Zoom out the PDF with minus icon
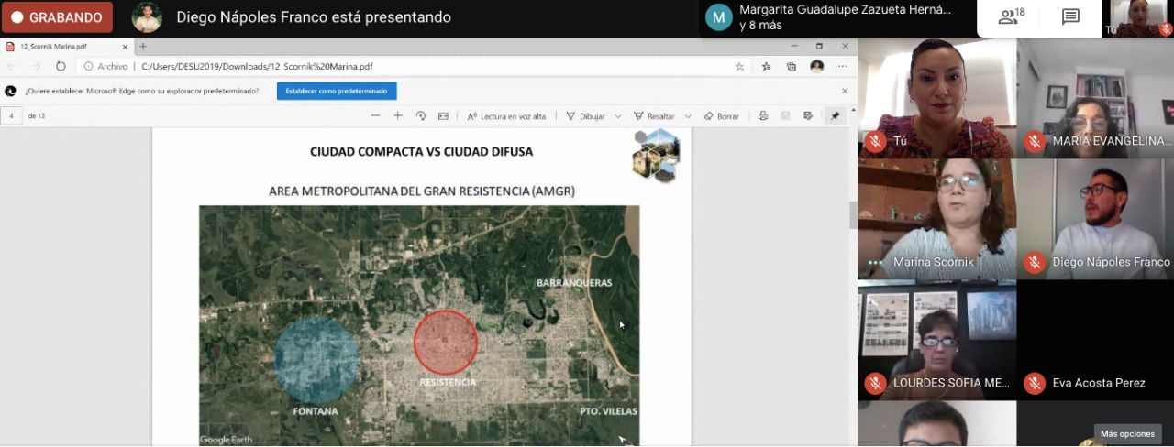 pos(376,116)
